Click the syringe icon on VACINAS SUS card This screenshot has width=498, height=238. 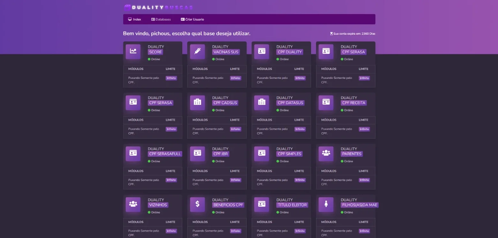coord(198,51)
